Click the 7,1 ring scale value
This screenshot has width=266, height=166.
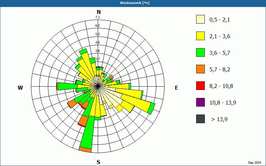coord(97,17)
